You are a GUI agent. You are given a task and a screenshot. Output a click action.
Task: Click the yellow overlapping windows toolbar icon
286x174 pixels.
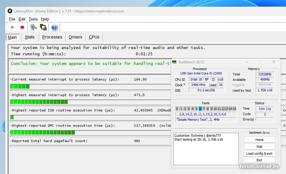pos(43,27)
